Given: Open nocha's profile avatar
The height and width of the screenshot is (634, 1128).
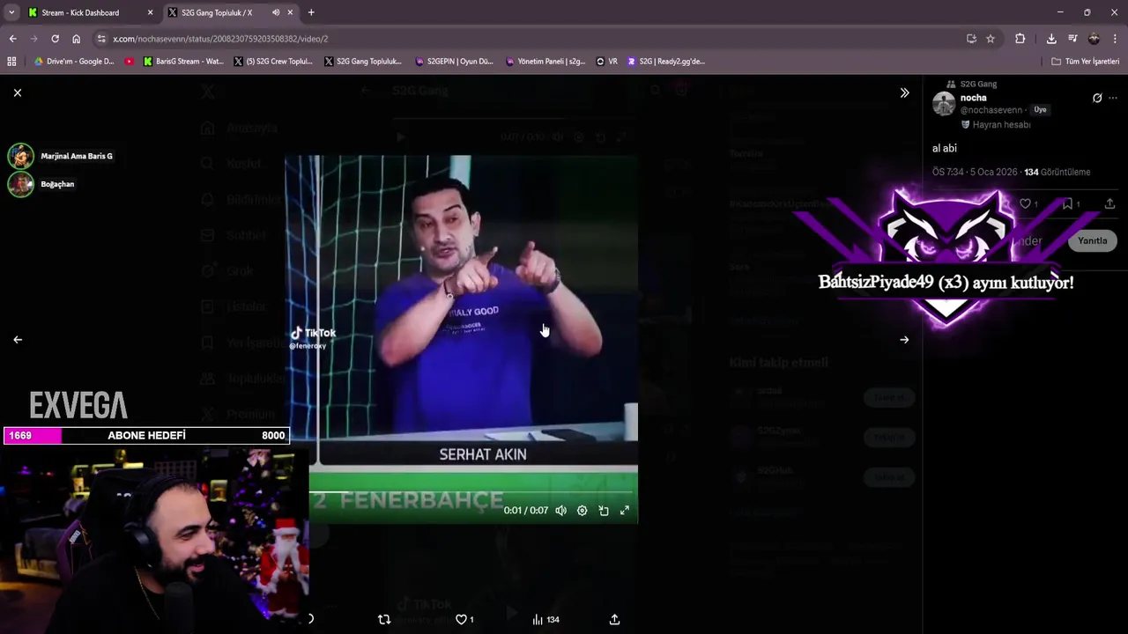Looking at the screenshot, I should click(x=944, y=103).
